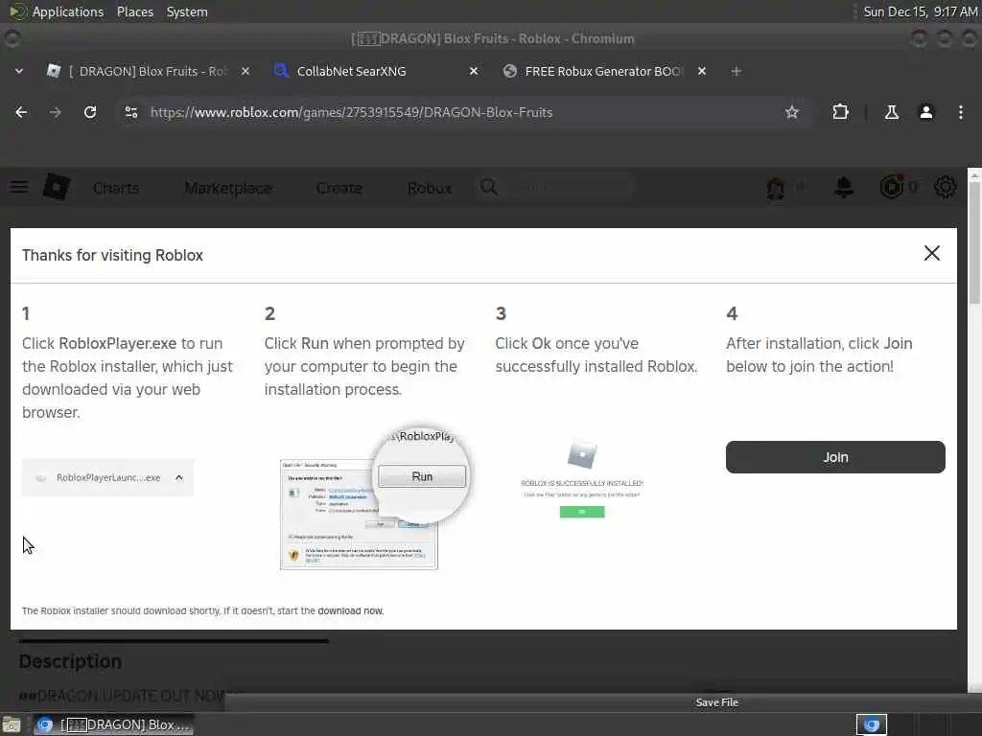Close the FREE Robux Generator tab

701,71
